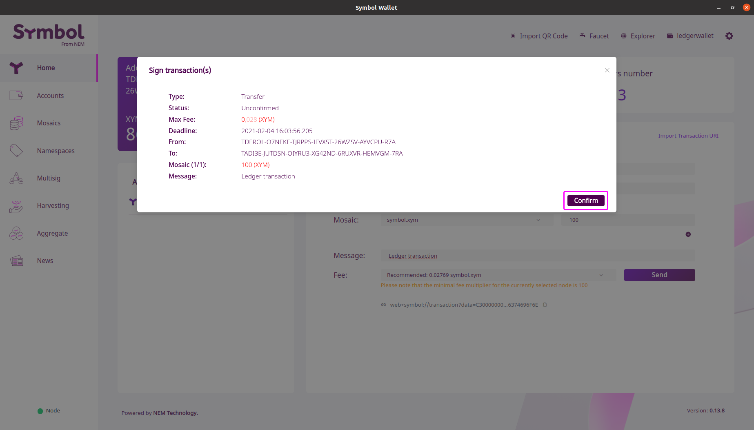
Task: Click the Symbol From NEM logo
Action: tap(49, 35)
